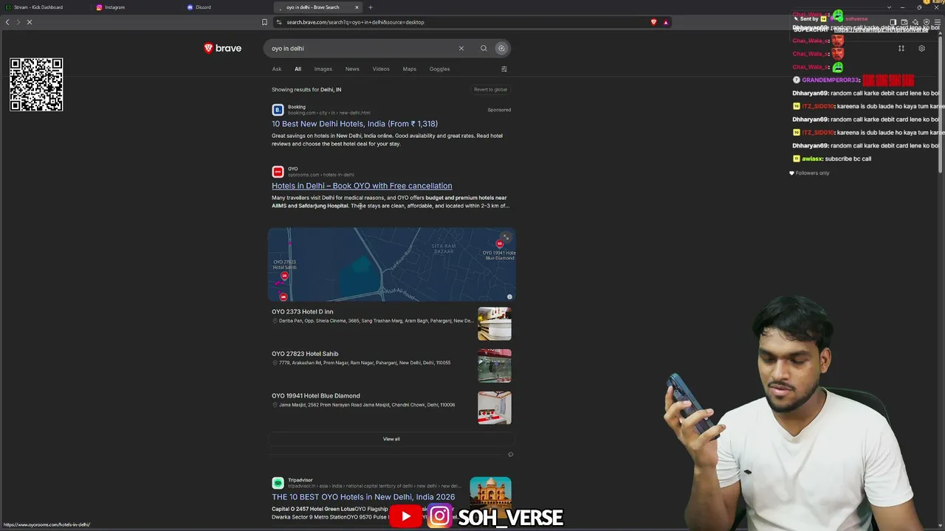
Task: Open site settings icon beside the URL
Action: pos(279,22)
